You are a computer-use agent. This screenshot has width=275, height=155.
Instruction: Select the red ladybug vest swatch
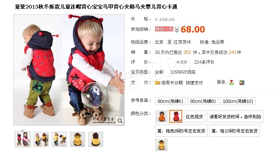(x=176, y=116)
